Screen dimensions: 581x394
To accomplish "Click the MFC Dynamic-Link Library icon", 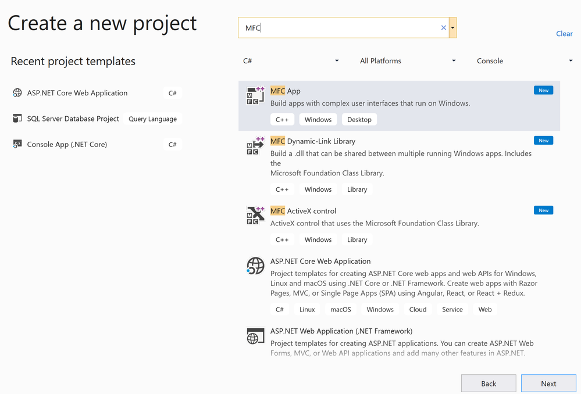I will 255,146.
